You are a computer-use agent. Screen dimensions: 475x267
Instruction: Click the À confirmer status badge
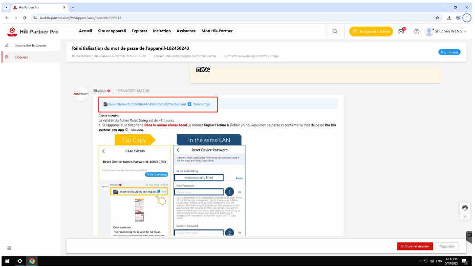[x=449, y=52]
